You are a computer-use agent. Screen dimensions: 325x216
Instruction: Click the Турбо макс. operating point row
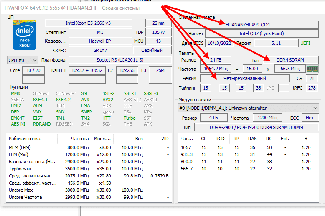pyautogui.click(x=89, y=169)
